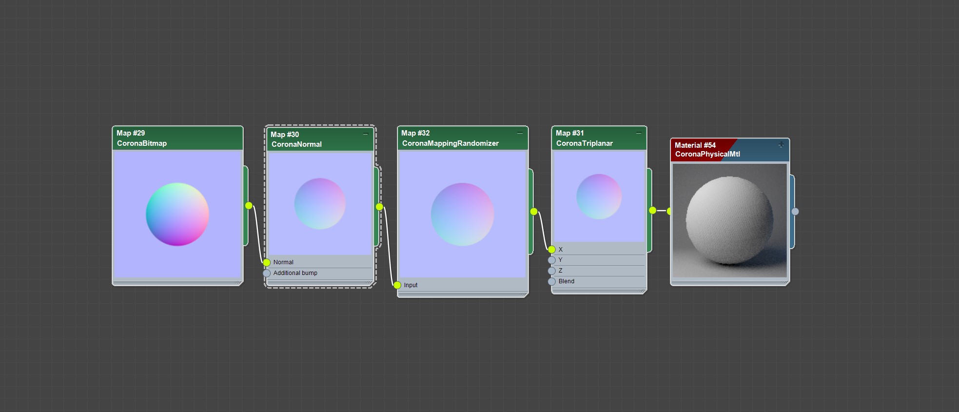
Task: Click the Y input socket on CoronaTriplanar
Action: pyautogui.click(x=552, y=260)
